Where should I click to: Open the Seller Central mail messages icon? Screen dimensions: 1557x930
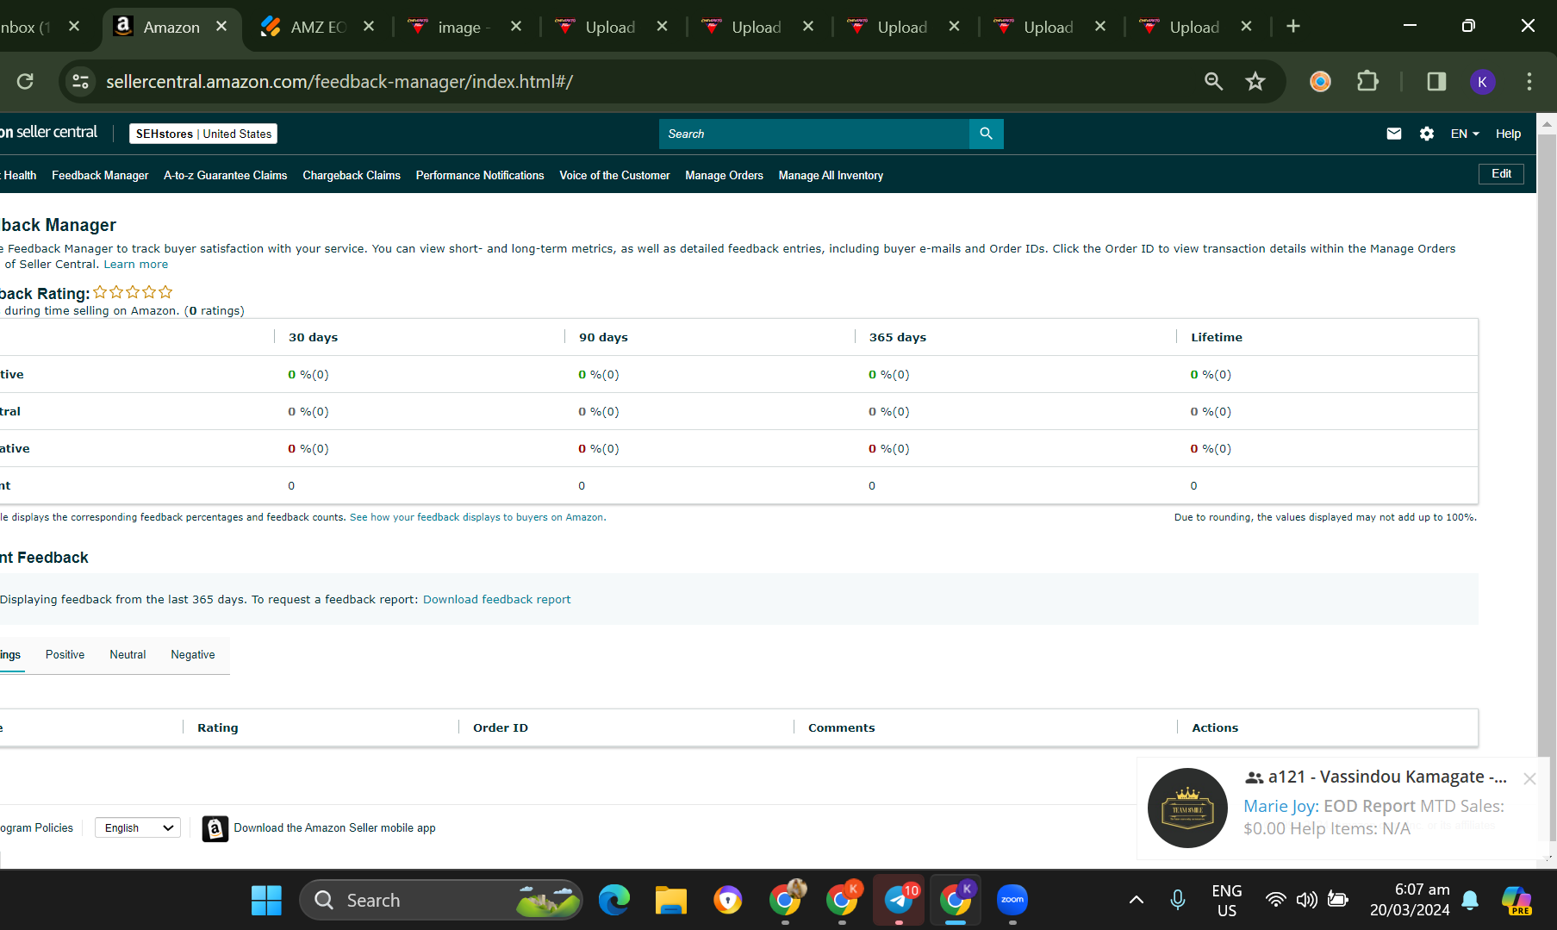(x=1394, y=134)
